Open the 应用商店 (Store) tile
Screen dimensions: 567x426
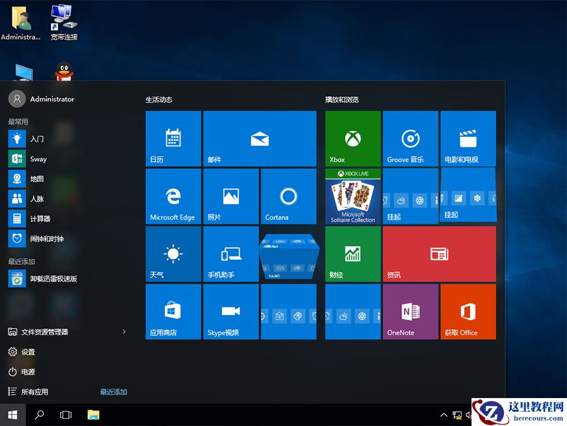point(173,312)
